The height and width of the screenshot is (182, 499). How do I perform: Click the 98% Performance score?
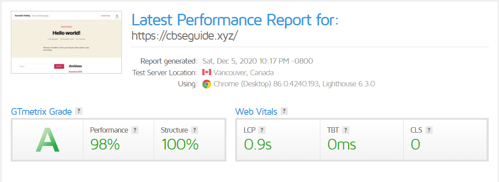[x=105, y=144]
